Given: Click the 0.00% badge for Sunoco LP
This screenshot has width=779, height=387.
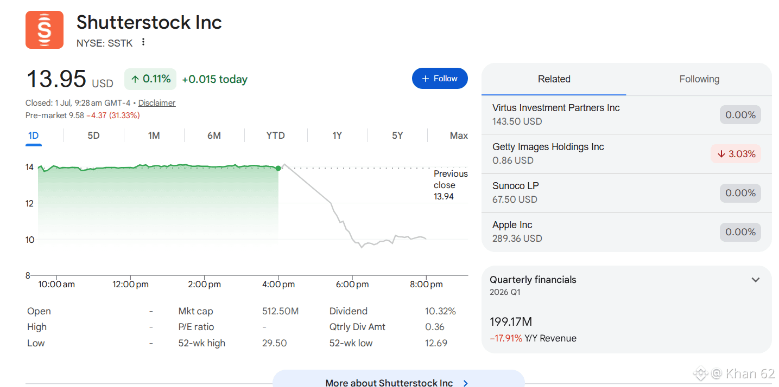Looking at the screenshot, I should click(x=740, y=193).
